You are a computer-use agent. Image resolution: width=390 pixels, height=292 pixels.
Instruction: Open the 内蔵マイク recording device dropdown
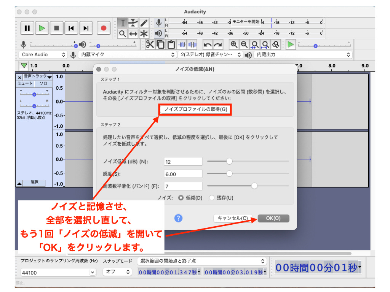(x=127, y=55)
